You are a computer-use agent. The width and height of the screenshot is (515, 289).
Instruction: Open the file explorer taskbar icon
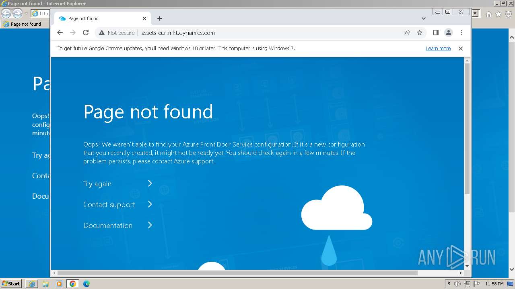click(45, 284)
